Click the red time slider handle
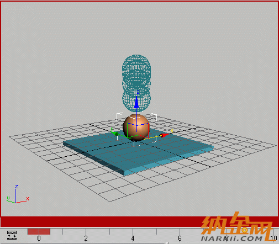 point(39,231)
